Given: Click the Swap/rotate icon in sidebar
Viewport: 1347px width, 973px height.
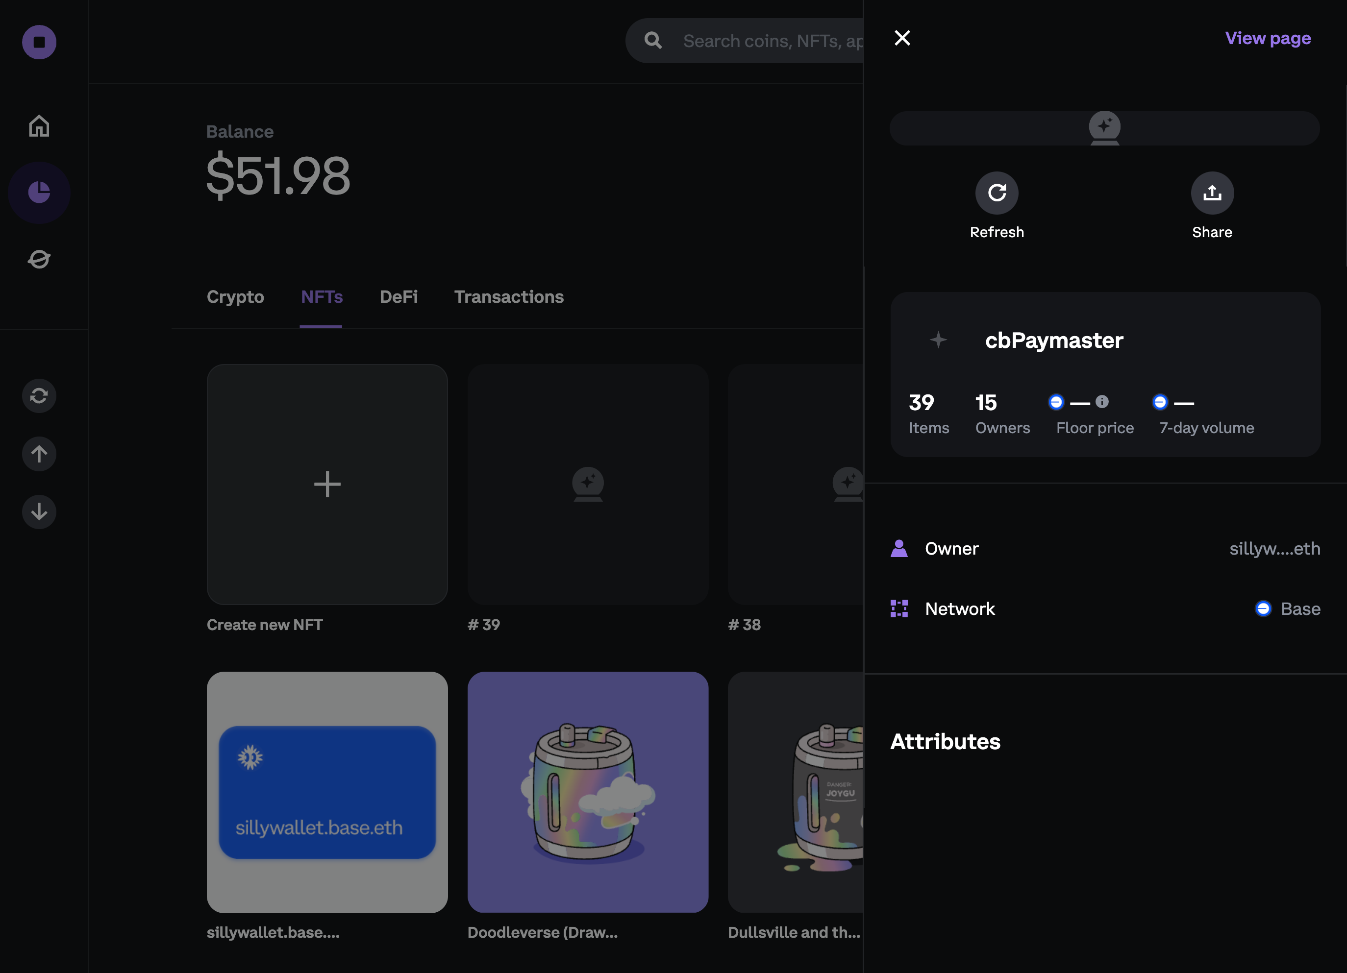Looking at the screenshot, I should click(39, 395).
